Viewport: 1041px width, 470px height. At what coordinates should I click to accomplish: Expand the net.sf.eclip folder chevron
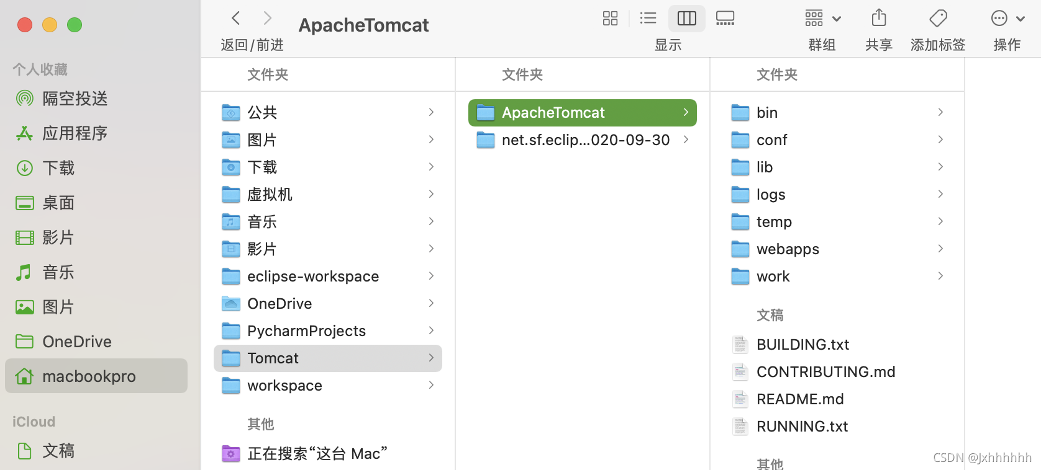(x=686, y=140)
